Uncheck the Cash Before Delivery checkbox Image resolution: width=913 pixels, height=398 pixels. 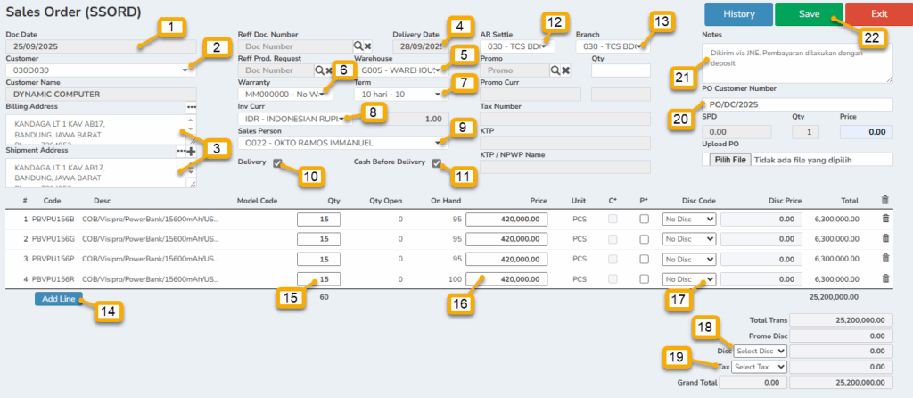point(436,163)
